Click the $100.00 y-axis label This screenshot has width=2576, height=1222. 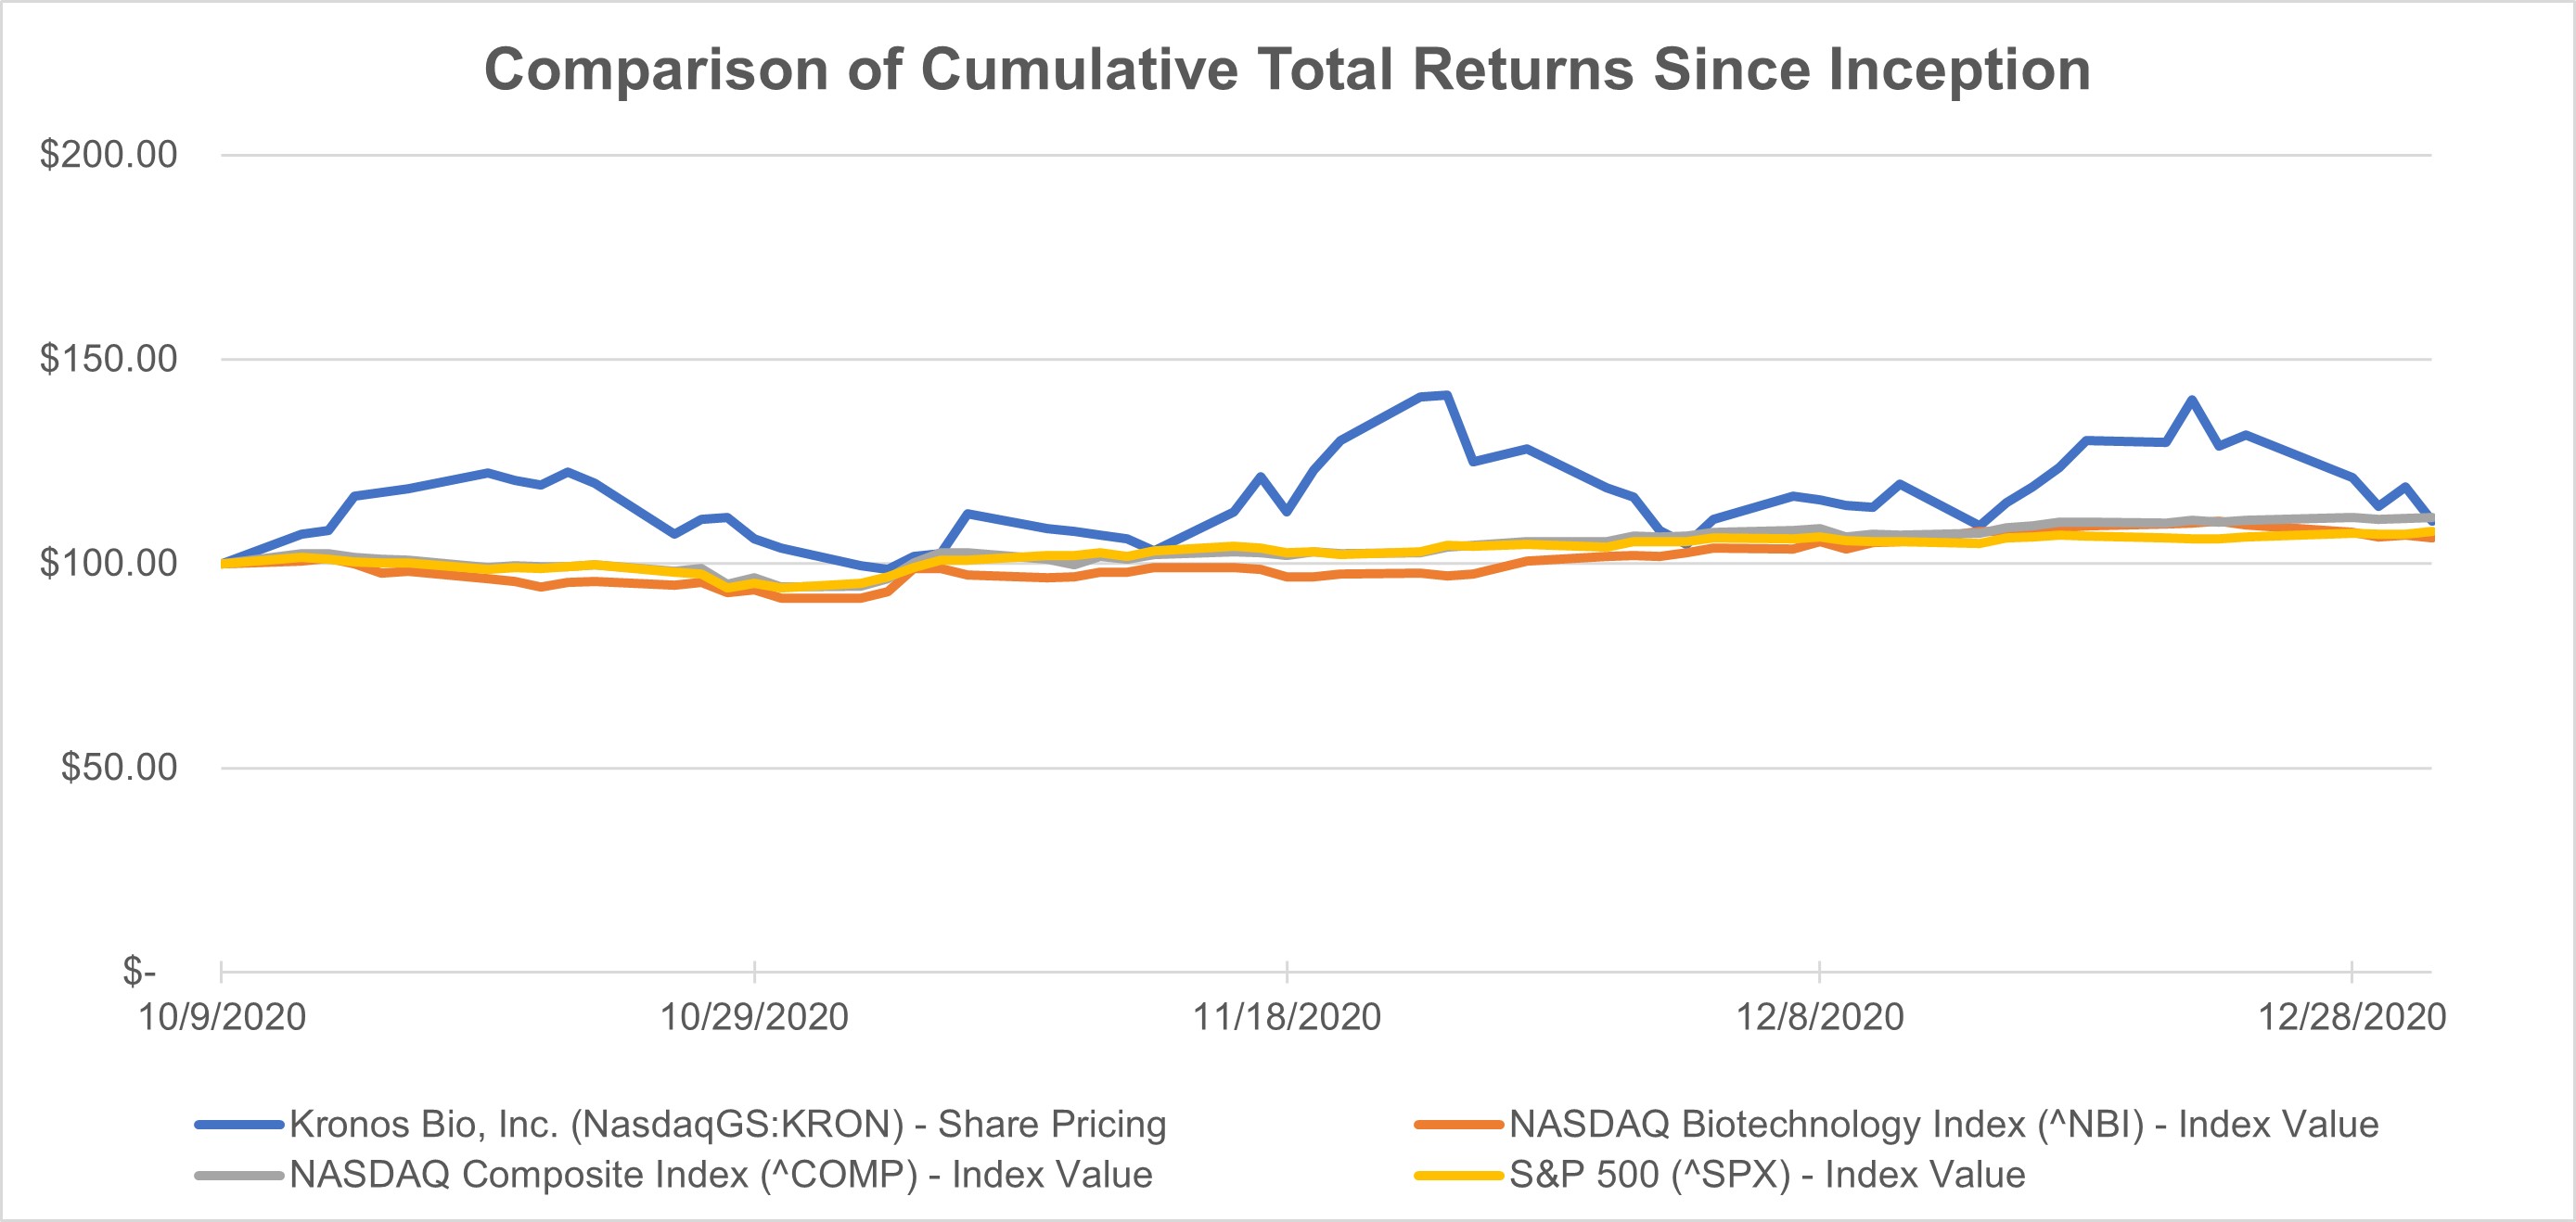coord(108,564)
